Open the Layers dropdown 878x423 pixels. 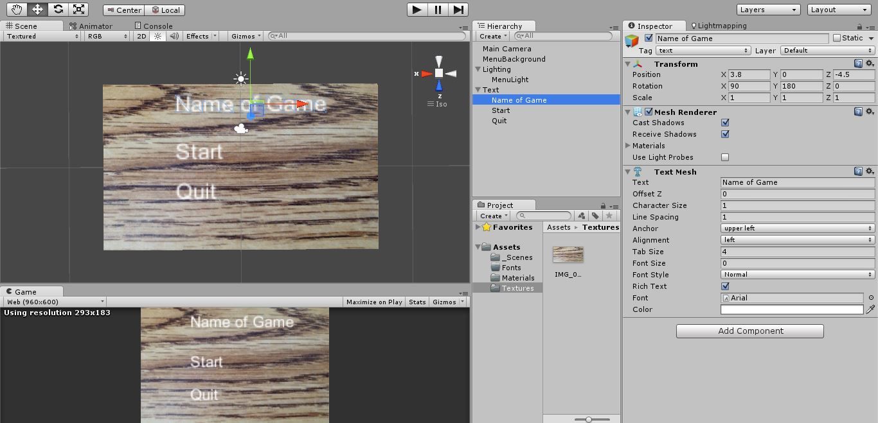(x=768, y=9)
